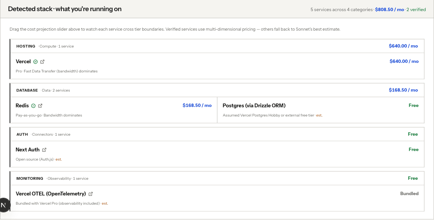Click the cost projection slider instruction text

tap(175, 29)
